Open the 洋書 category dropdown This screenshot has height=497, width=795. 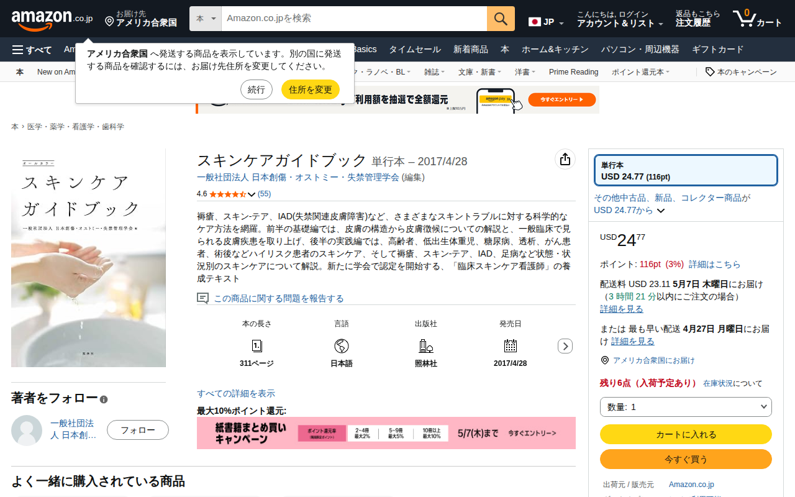(x=525, y=72)
